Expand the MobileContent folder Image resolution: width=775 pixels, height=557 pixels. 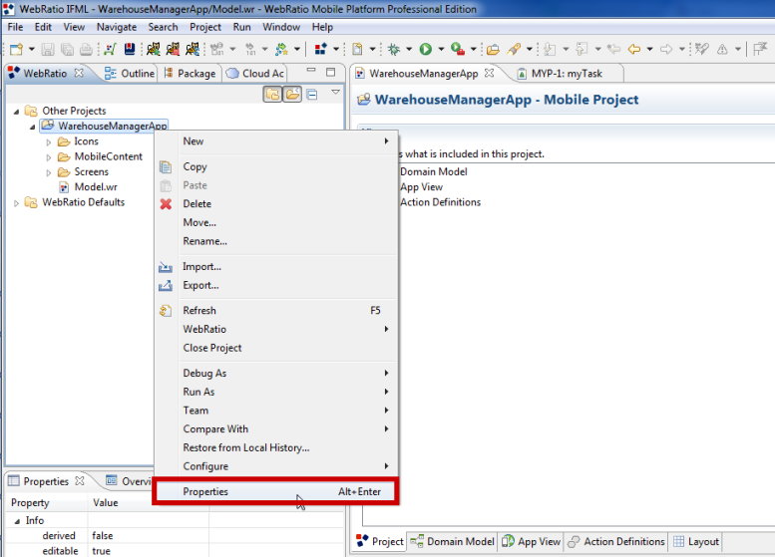tap(49, 157)
